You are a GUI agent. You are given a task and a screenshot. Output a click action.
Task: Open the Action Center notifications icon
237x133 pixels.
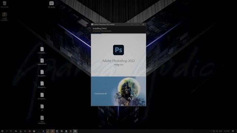click(x=233, y=131)
